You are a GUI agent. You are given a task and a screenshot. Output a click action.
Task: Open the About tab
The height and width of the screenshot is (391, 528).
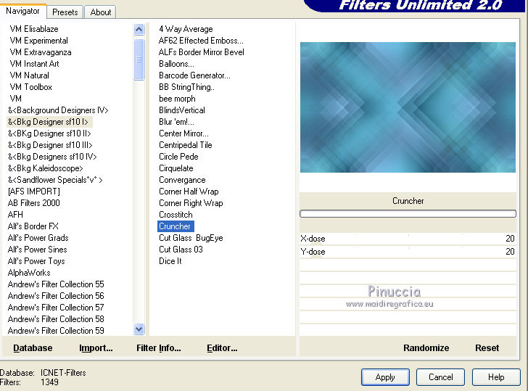click(100, 12)
